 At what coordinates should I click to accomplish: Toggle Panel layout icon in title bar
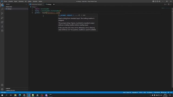pyautogui.click(x=155, y=1)
